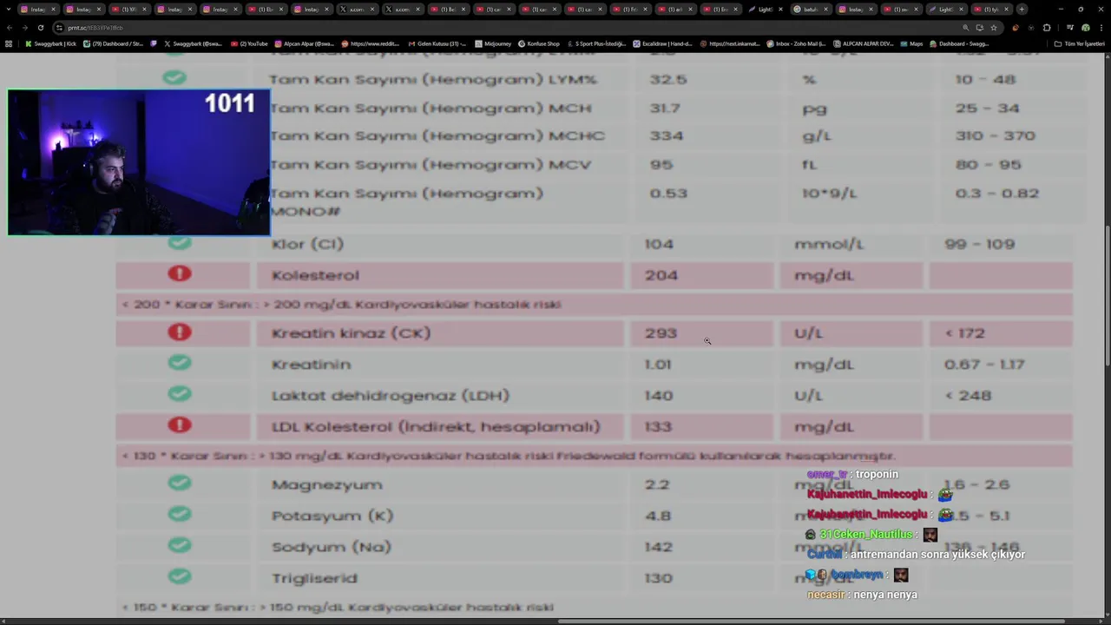The image size is (1111, 625).
Task: Open the Extensions puzzle icon
Action: pyautogui.click(x=1047, y=27)
